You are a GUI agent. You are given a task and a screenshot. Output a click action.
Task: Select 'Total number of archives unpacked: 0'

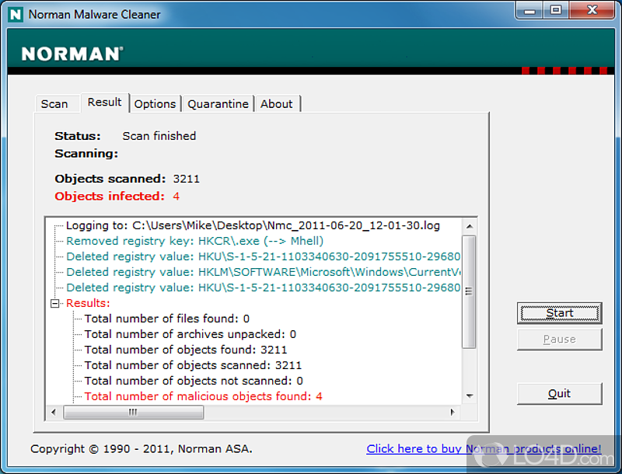(x=190, y=334)
